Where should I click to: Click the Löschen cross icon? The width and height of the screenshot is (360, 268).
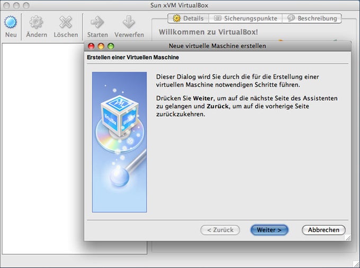coord(66,22)
